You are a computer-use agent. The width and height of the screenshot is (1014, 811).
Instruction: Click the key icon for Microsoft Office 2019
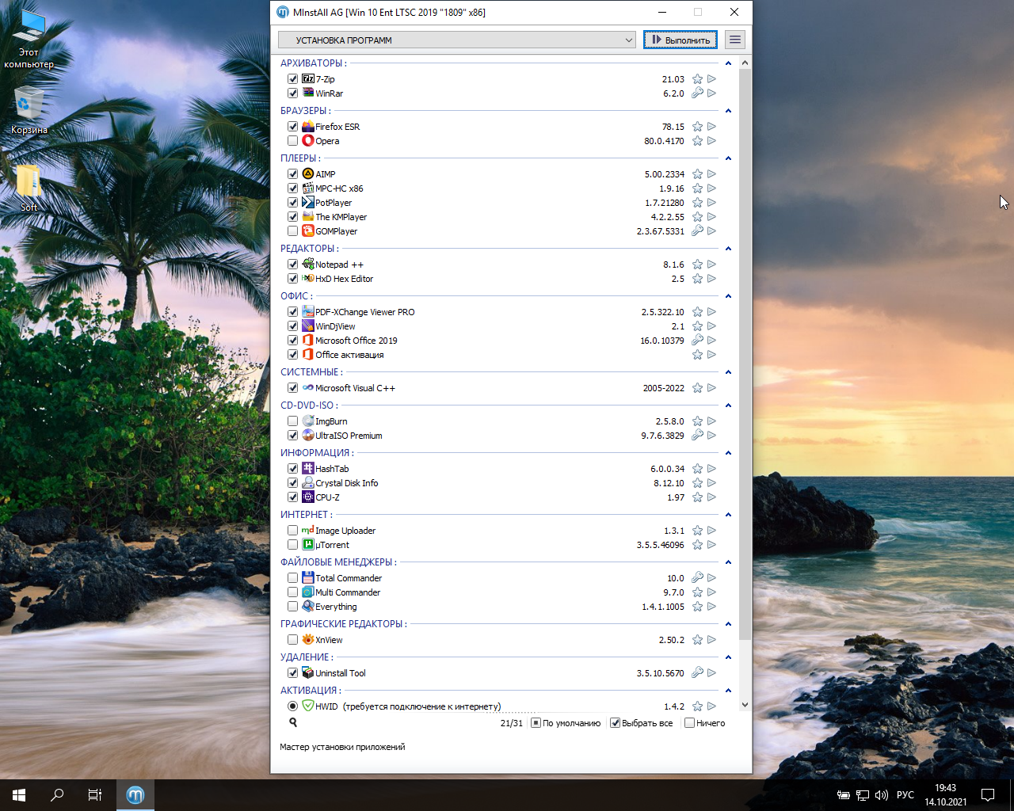tap(697, 341)
